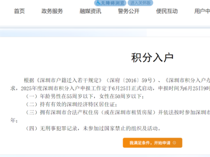Click the wheelchair accessibility icon
Image resolution: width=210 pixels, height=157 pixels.
coord(98,3)
